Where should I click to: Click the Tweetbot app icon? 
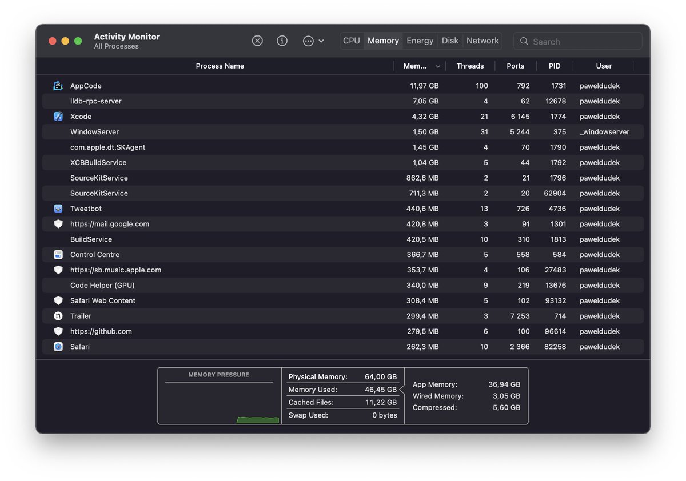pyautogui.click(x=58, y=209)
